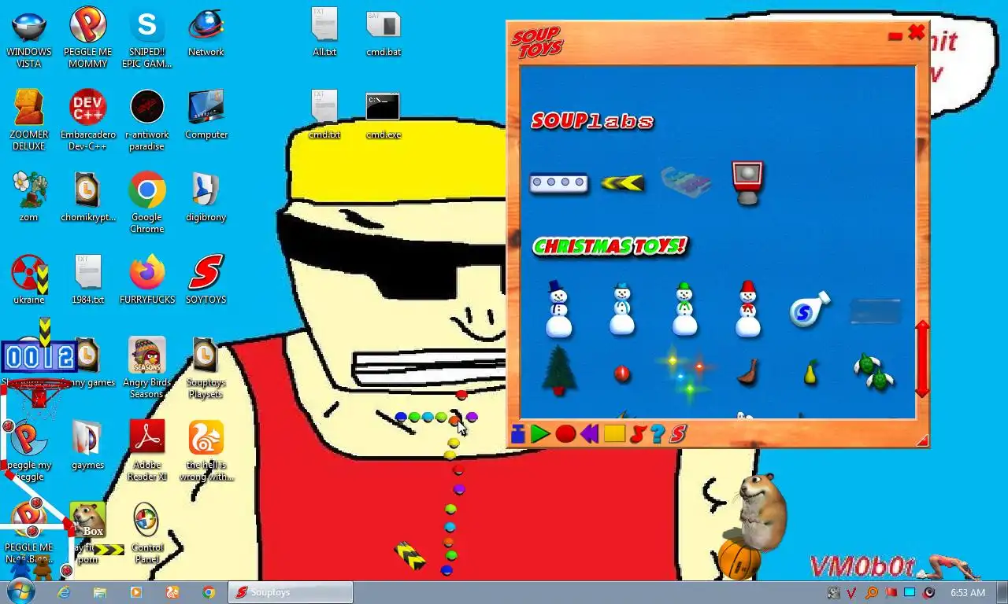
Task: Select the All.txt file on the desktop
Action: (x=324, y=33)
